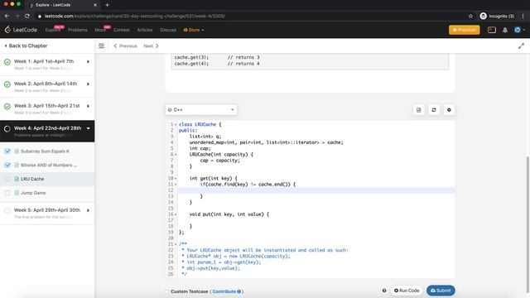Open the Articles page
The height and width of the screenshot is (298, 530).
[x=145, y=30]
